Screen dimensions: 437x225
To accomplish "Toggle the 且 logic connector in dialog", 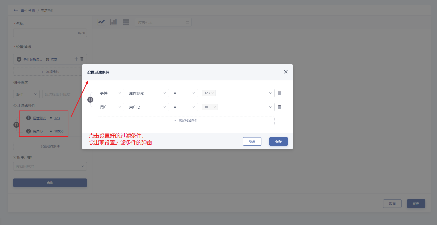I will click(x=90, y=100).
